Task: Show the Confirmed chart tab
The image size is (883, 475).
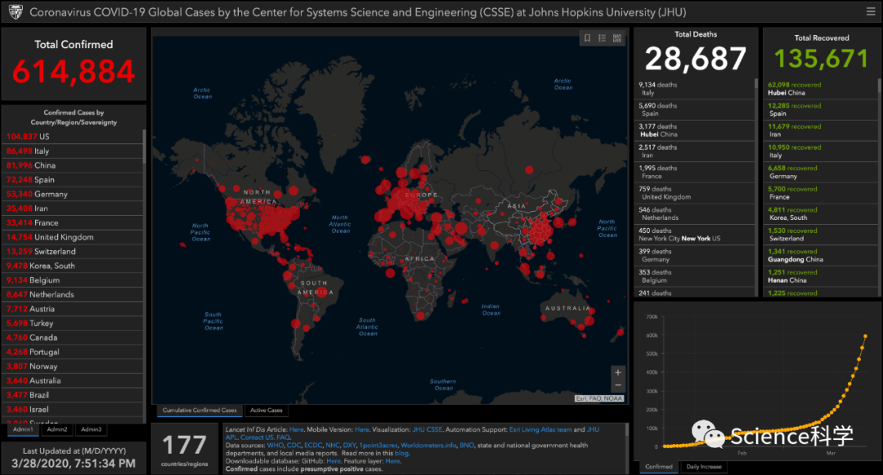Action: coord(659,467)
